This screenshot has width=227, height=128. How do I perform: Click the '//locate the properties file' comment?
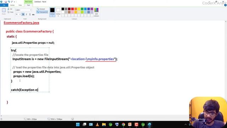(x=31, y=55)
